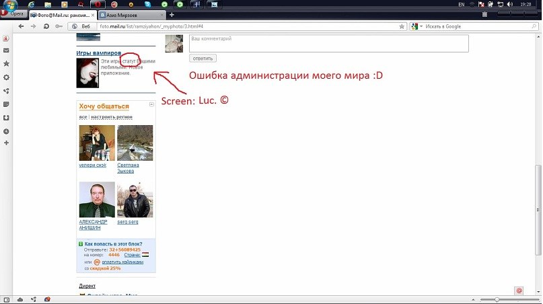Open the Хочу общаться heading link

pyautogui.click(x=104, y=106)
